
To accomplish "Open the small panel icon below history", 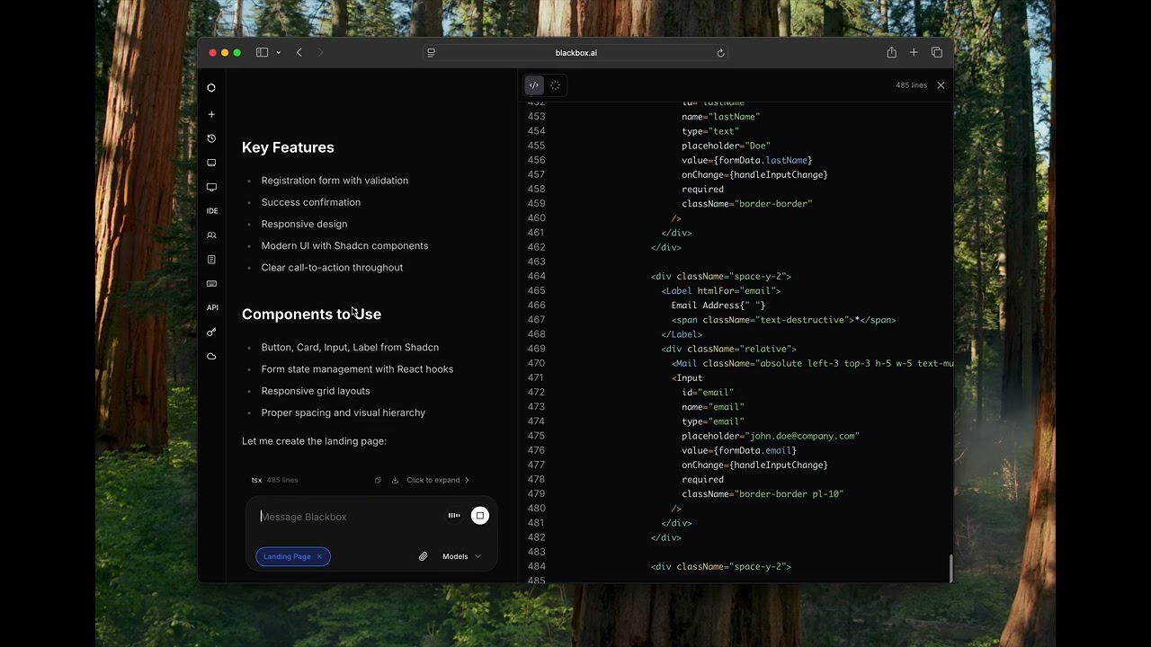I will 211,163.
